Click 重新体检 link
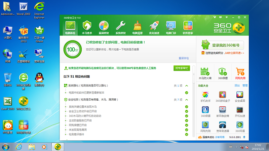 (x=184, y=58)
